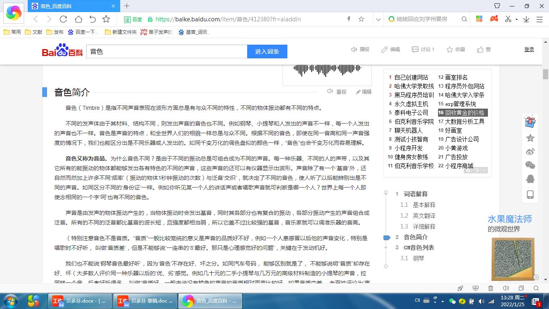Click the 进入词条 button
The width and height of the screenshot is (549, 309).
point(267,51)
